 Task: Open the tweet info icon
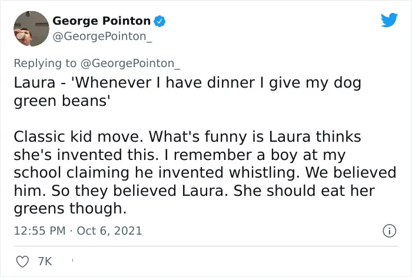click(390, 231)
